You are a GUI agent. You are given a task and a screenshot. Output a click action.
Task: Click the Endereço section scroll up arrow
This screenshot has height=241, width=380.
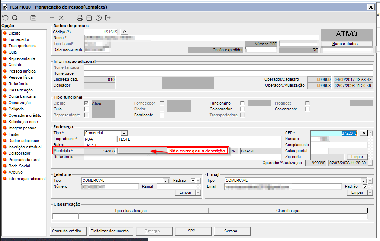click(370, 133)
